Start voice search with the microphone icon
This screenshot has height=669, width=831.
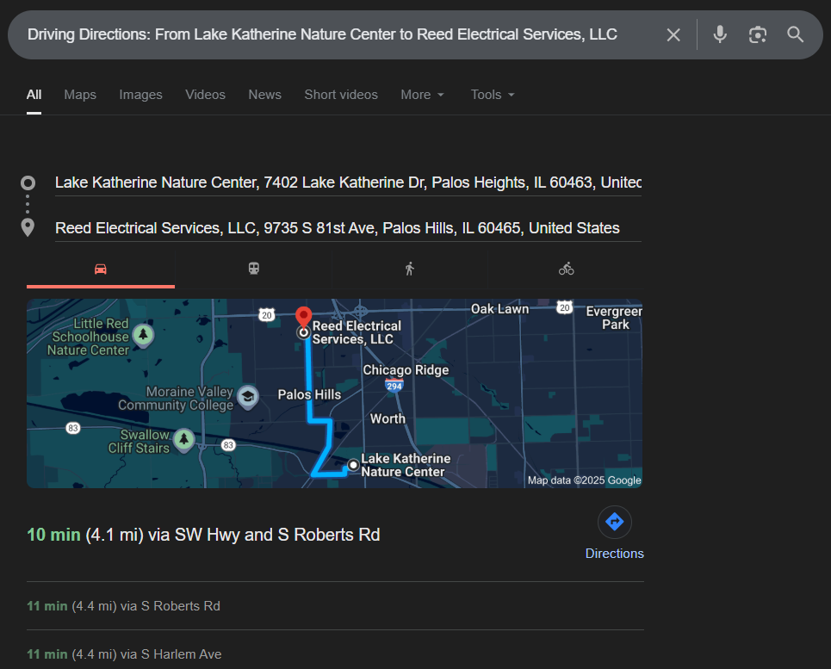point(720,34)
